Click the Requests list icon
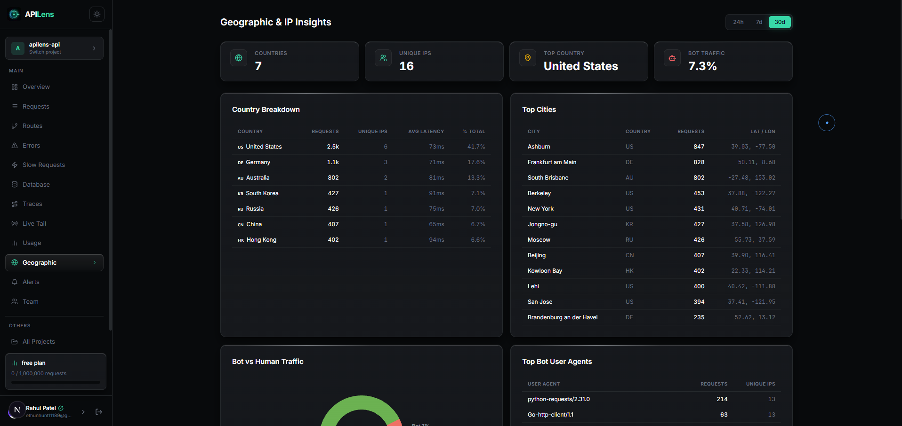 pos(15,106)
